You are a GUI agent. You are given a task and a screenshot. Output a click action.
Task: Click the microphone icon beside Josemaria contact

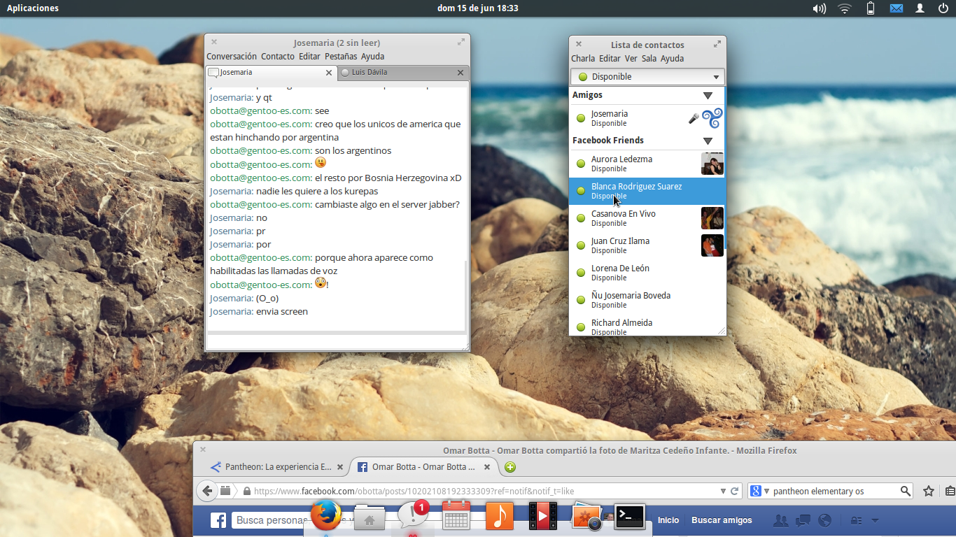click(x=694, y=118)
